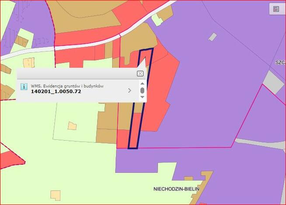Click the white road crossing the map
The image size is (286, 205).
(87, 46)
